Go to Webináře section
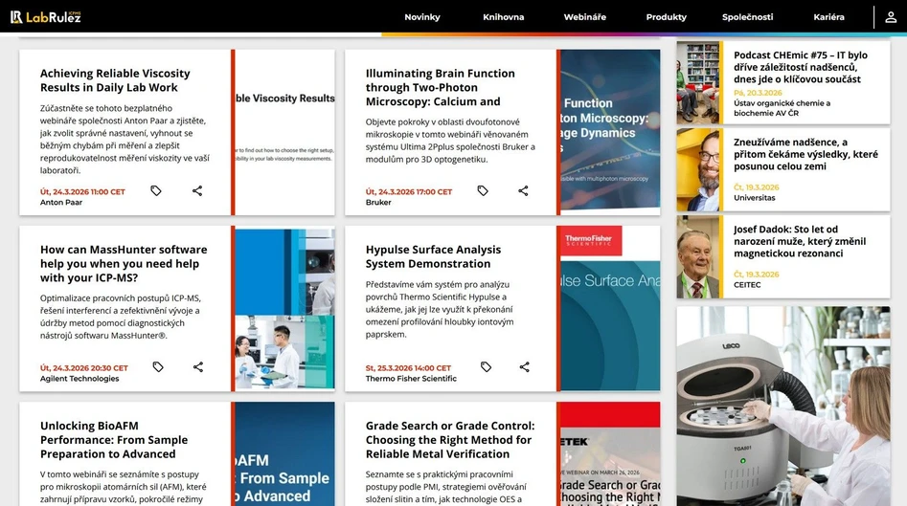Viewport: 907px width, 506px height. 584,17
